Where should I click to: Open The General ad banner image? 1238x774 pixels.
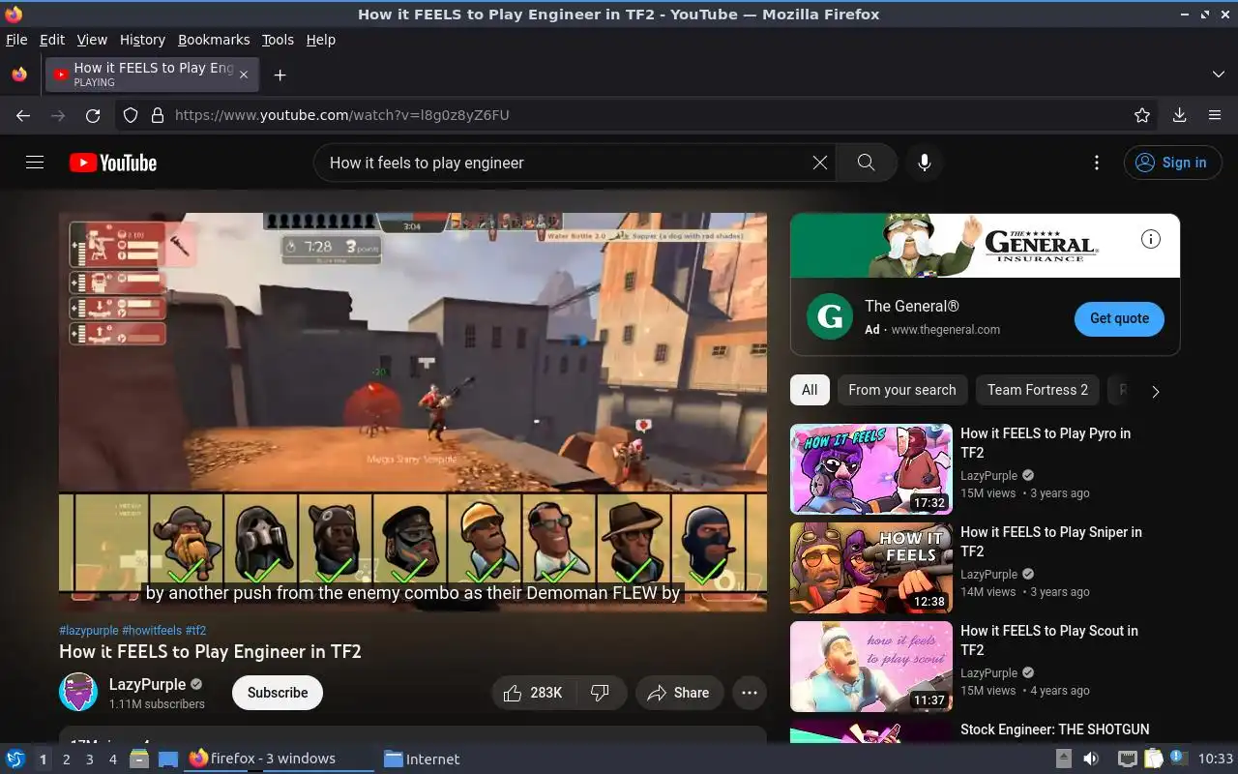pos(985,246)
